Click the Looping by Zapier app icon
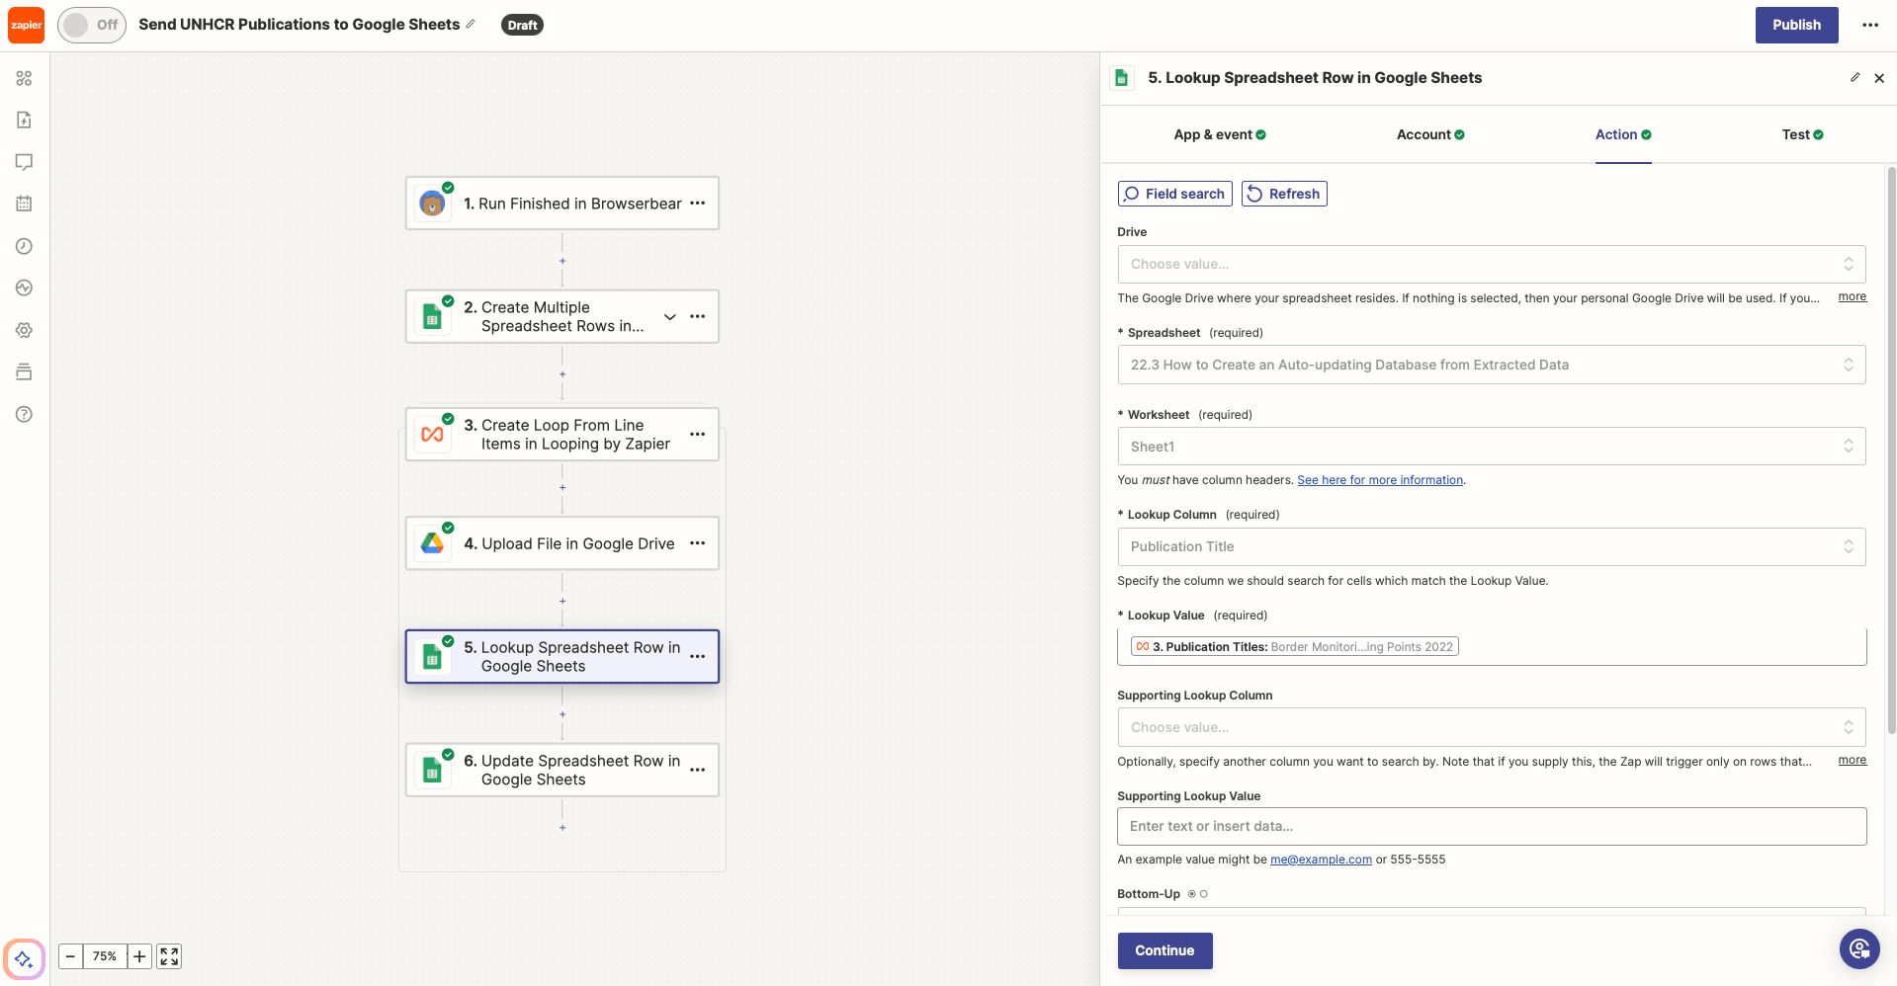The image size is (1897, 986). [432, 435]
